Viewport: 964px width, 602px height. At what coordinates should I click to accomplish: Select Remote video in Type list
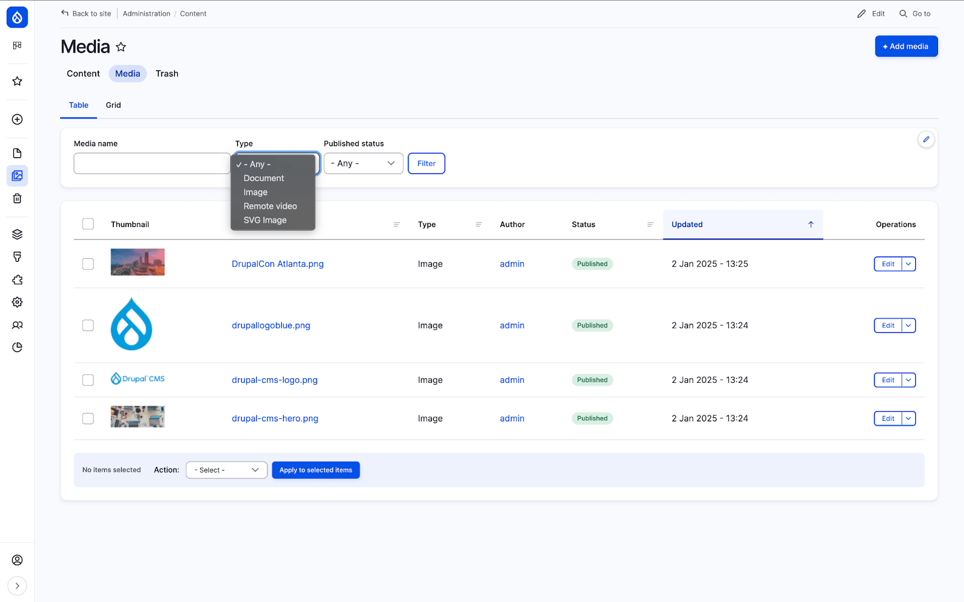point(273,206)
